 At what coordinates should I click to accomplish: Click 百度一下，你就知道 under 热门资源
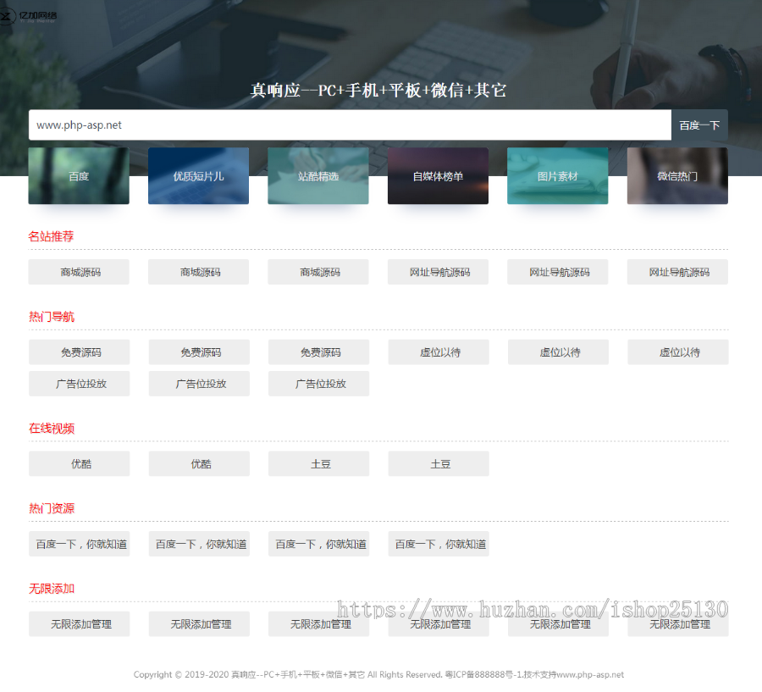click(x=79, y=544)
